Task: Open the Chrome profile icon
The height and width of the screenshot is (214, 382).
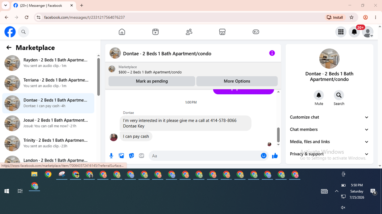Action: click(365, 17)
